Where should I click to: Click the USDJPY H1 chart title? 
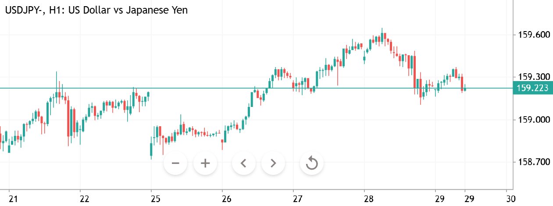[96, 11]
